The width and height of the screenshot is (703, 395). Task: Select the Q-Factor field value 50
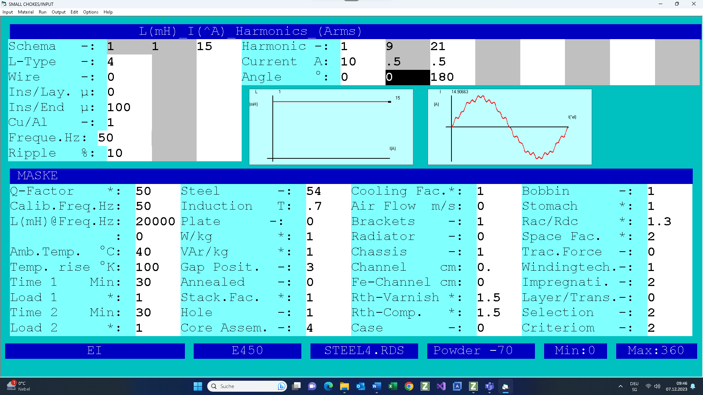157,191
